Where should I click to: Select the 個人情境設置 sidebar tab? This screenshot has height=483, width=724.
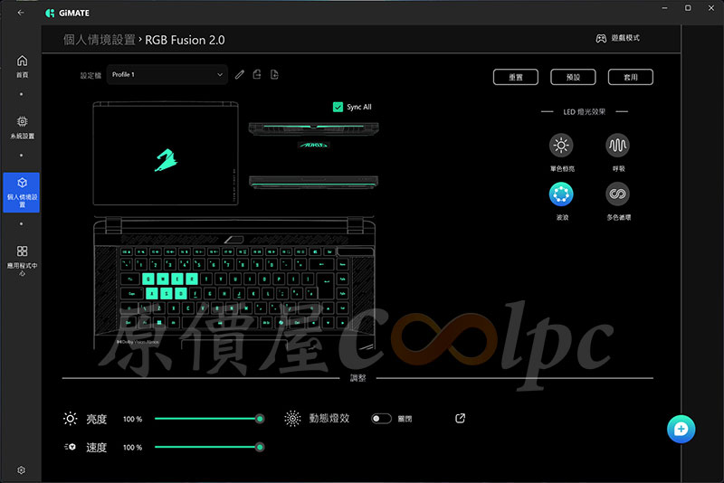[x=21, y=193]
